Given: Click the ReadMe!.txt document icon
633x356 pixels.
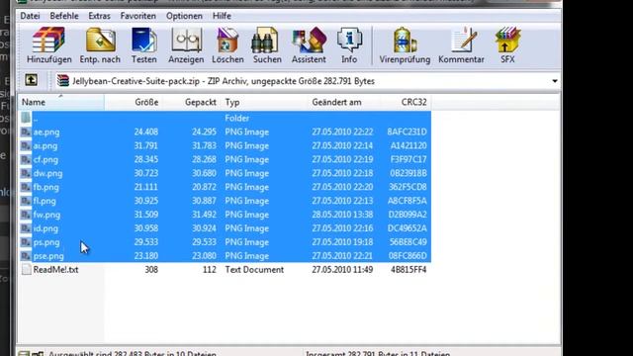Looking at the screenshot, I should coord(27,269).
